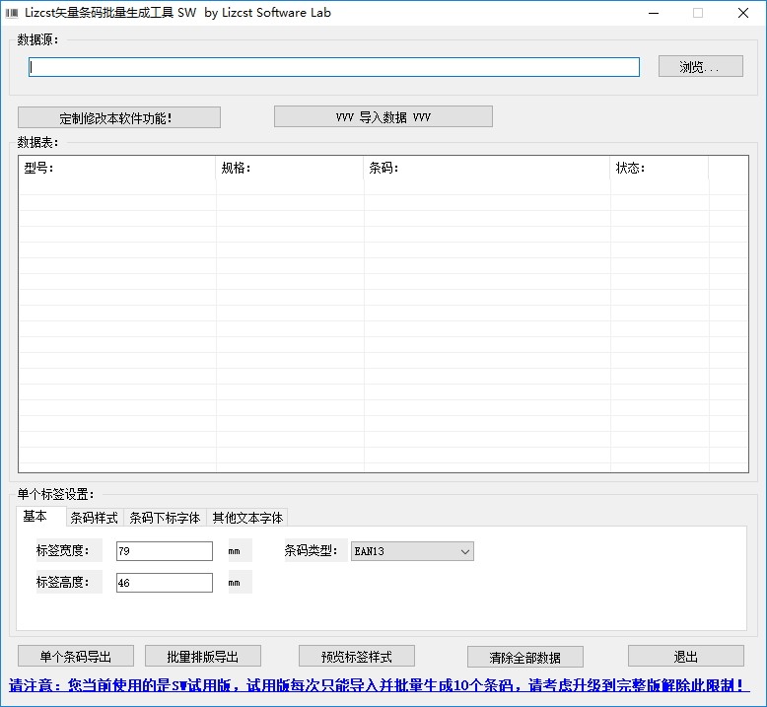Viewport: 767px width, 707px height.
Task: Click the barcode app icon in title bar
Action: [x=12, y=13]
